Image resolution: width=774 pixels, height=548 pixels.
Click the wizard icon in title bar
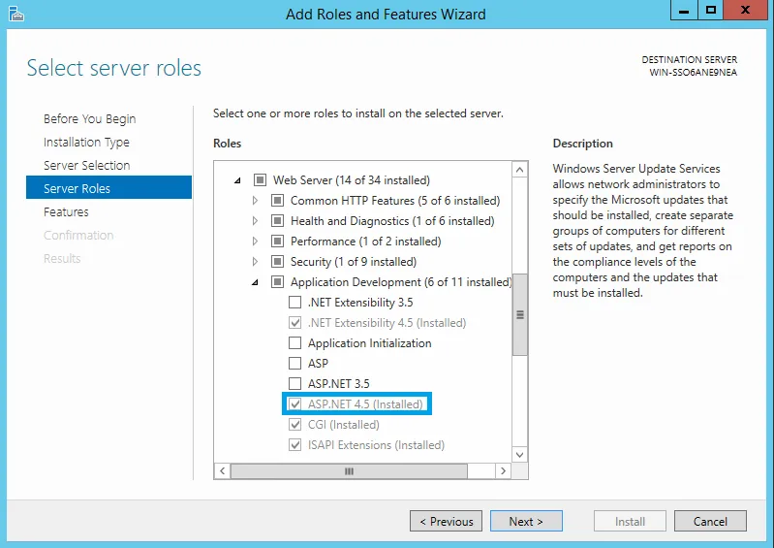pos(15,14)
